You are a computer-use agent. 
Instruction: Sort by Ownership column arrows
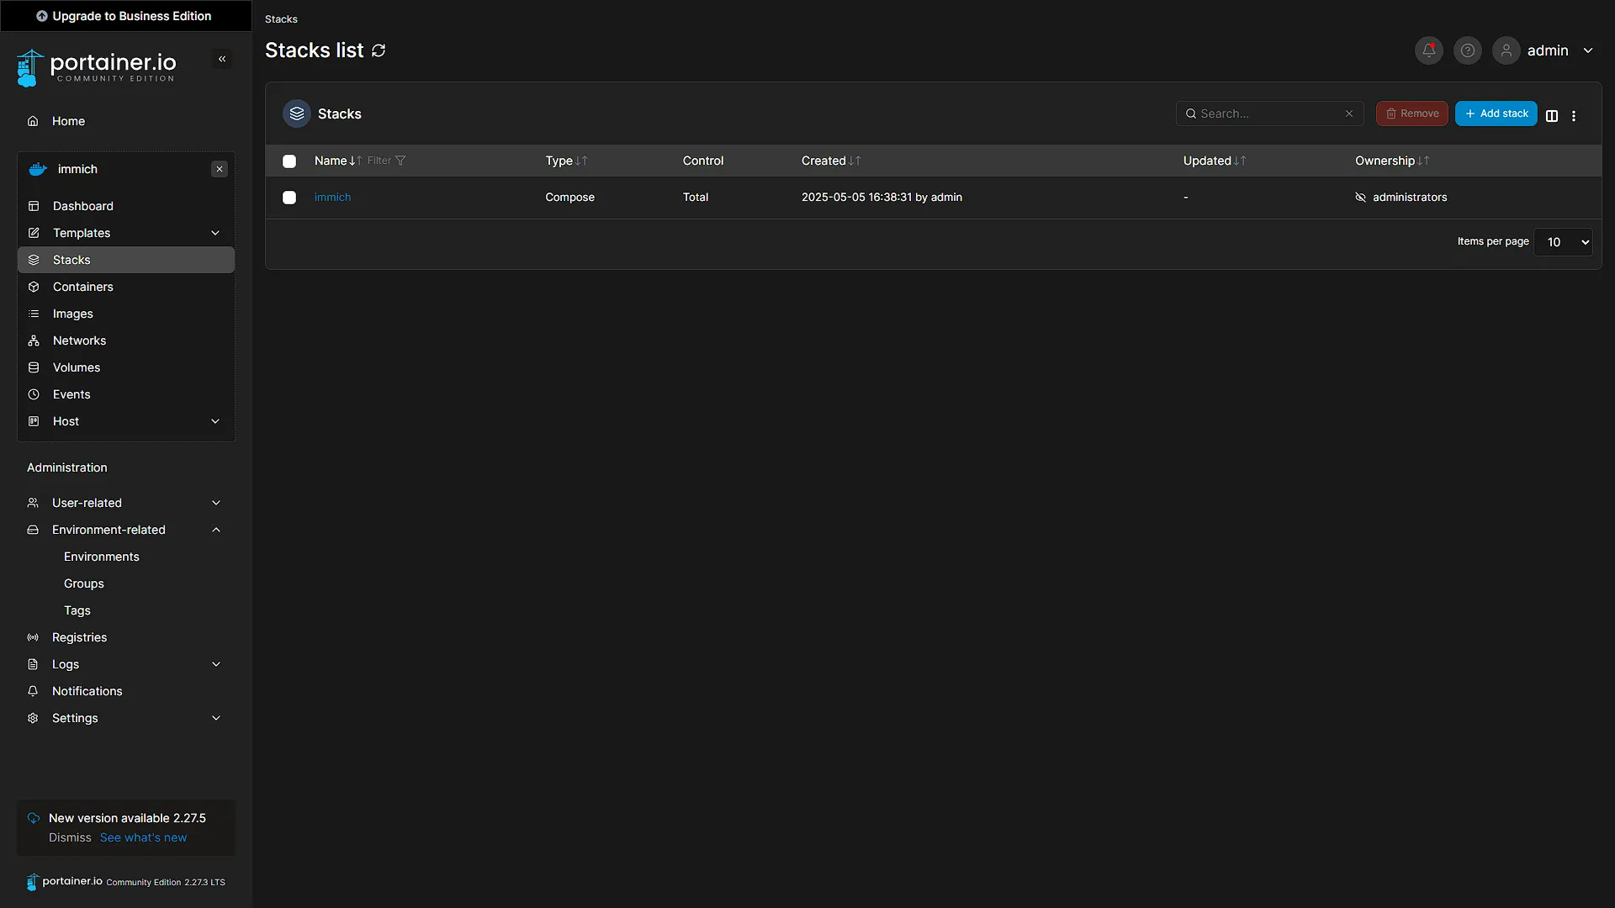click(1423, 161)
